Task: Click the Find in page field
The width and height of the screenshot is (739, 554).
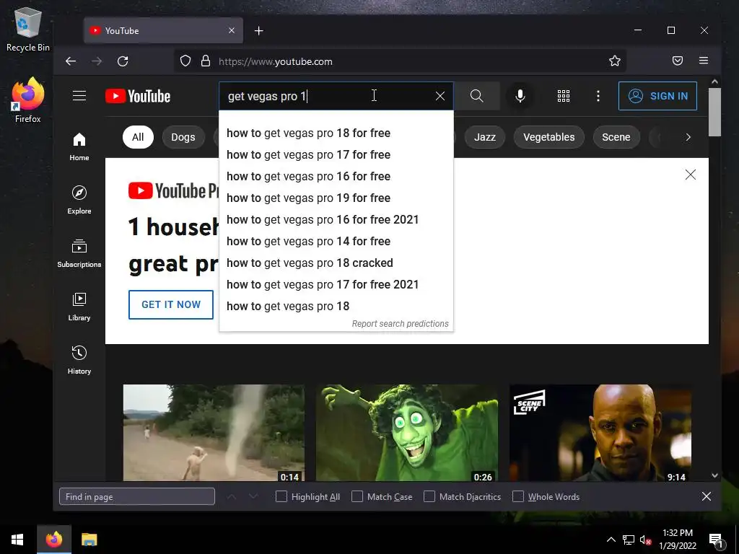Action: pyautogui.click(x=137, y=496)
